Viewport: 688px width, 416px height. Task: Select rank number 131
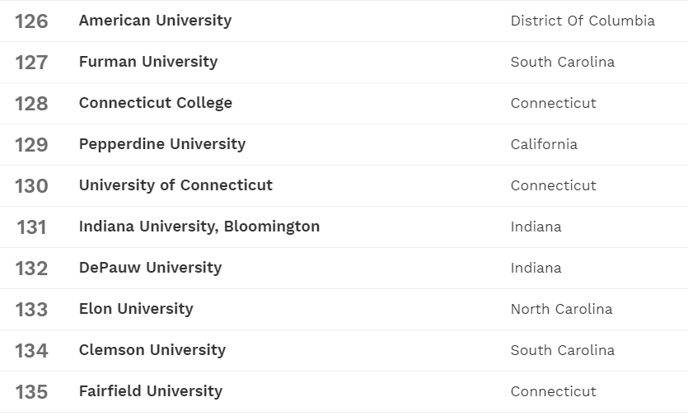pos(31,227)
